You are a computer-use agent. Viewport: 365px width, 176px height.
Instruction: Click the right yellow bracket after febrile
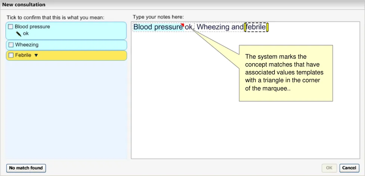pyautogui.click(x=268, y=27)
